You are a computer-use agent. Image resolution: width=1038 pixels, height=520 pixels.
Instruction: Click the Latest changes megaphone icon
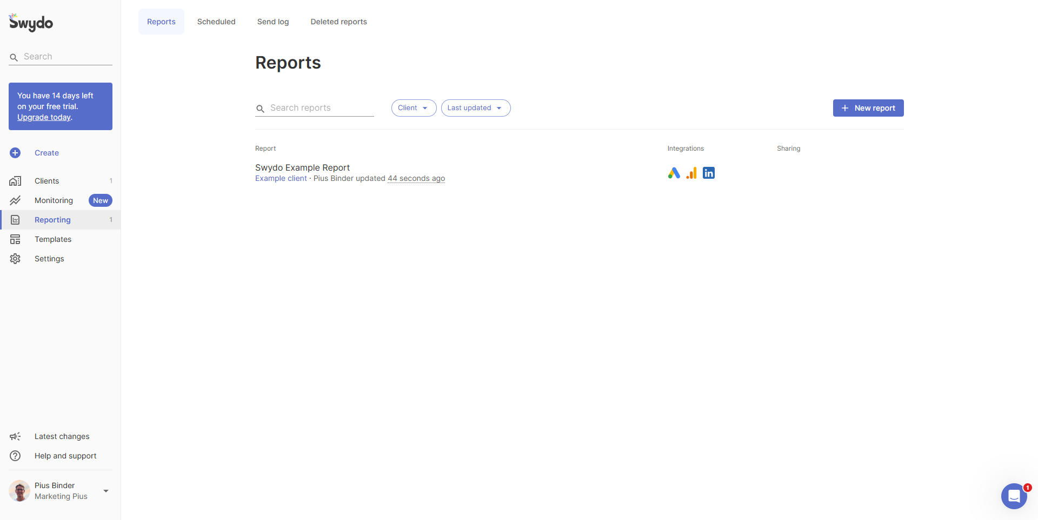point(15,436)
